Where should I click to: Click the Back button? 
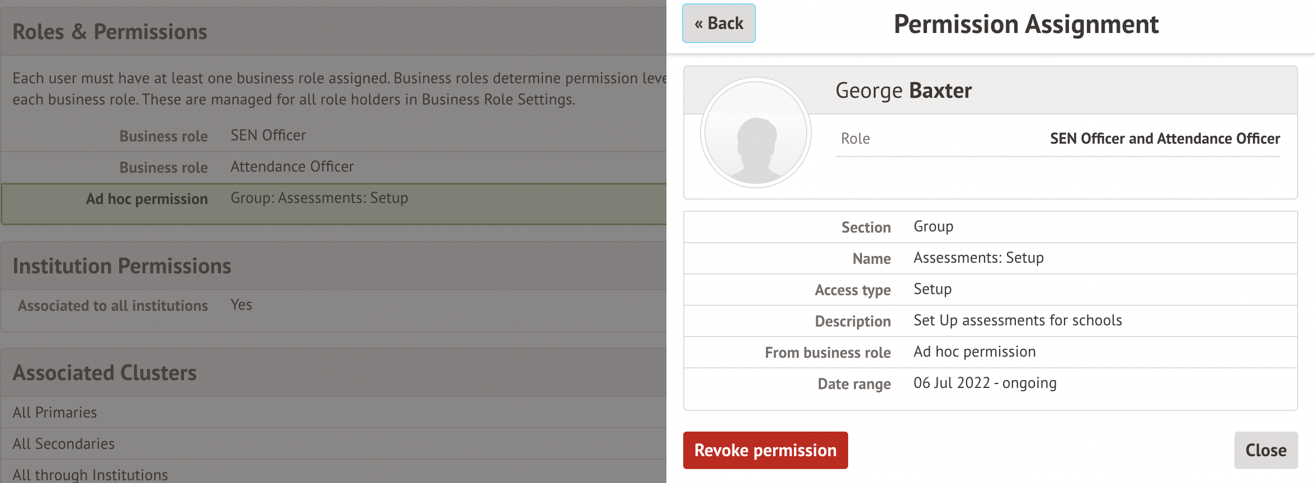(x=718, y=23)
